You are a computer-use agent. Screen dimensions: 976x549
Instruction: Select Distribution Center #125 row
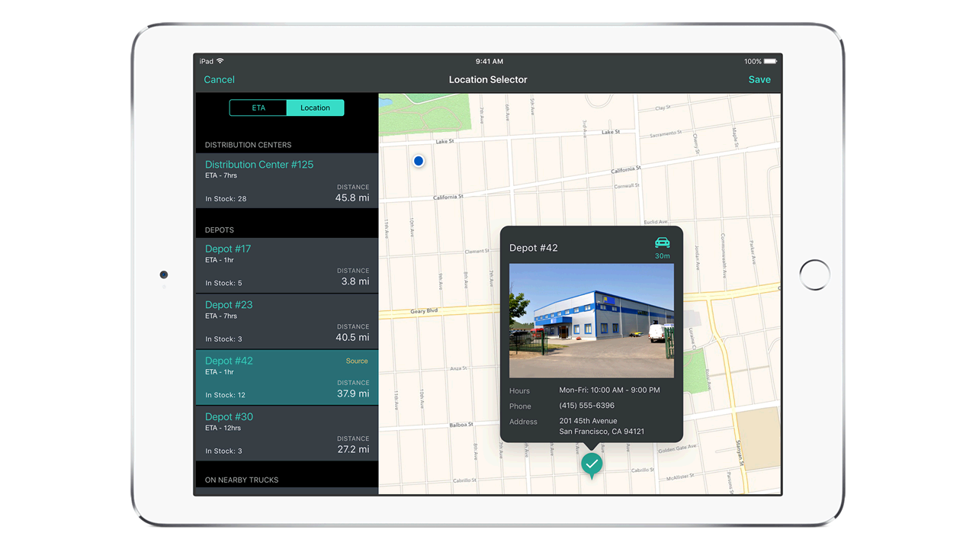(x=287, y=181)
